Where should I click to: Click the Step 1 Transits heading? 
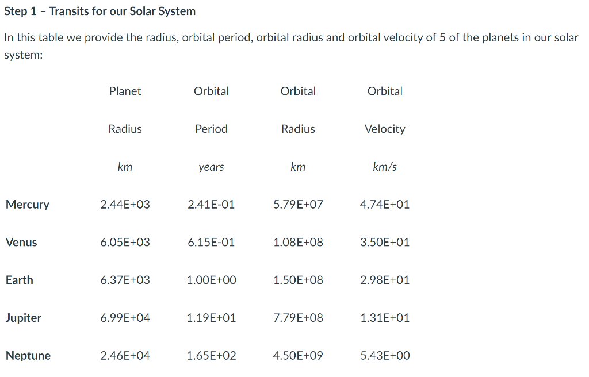pos(100,11)
